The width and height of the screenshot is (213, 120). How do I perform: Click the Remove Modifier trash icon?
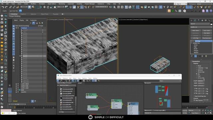202,56
